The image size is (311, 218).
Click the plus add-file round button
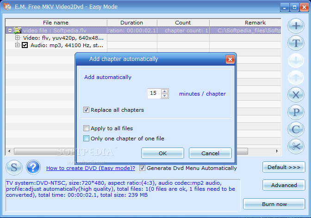[296, 26]
